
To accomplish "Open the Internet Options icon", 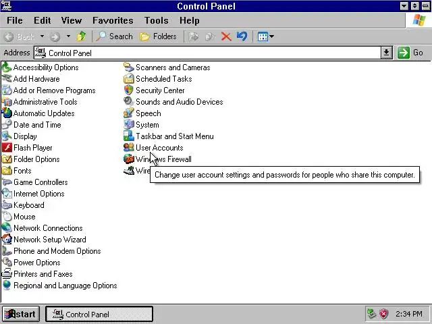I will click(7, 194).
